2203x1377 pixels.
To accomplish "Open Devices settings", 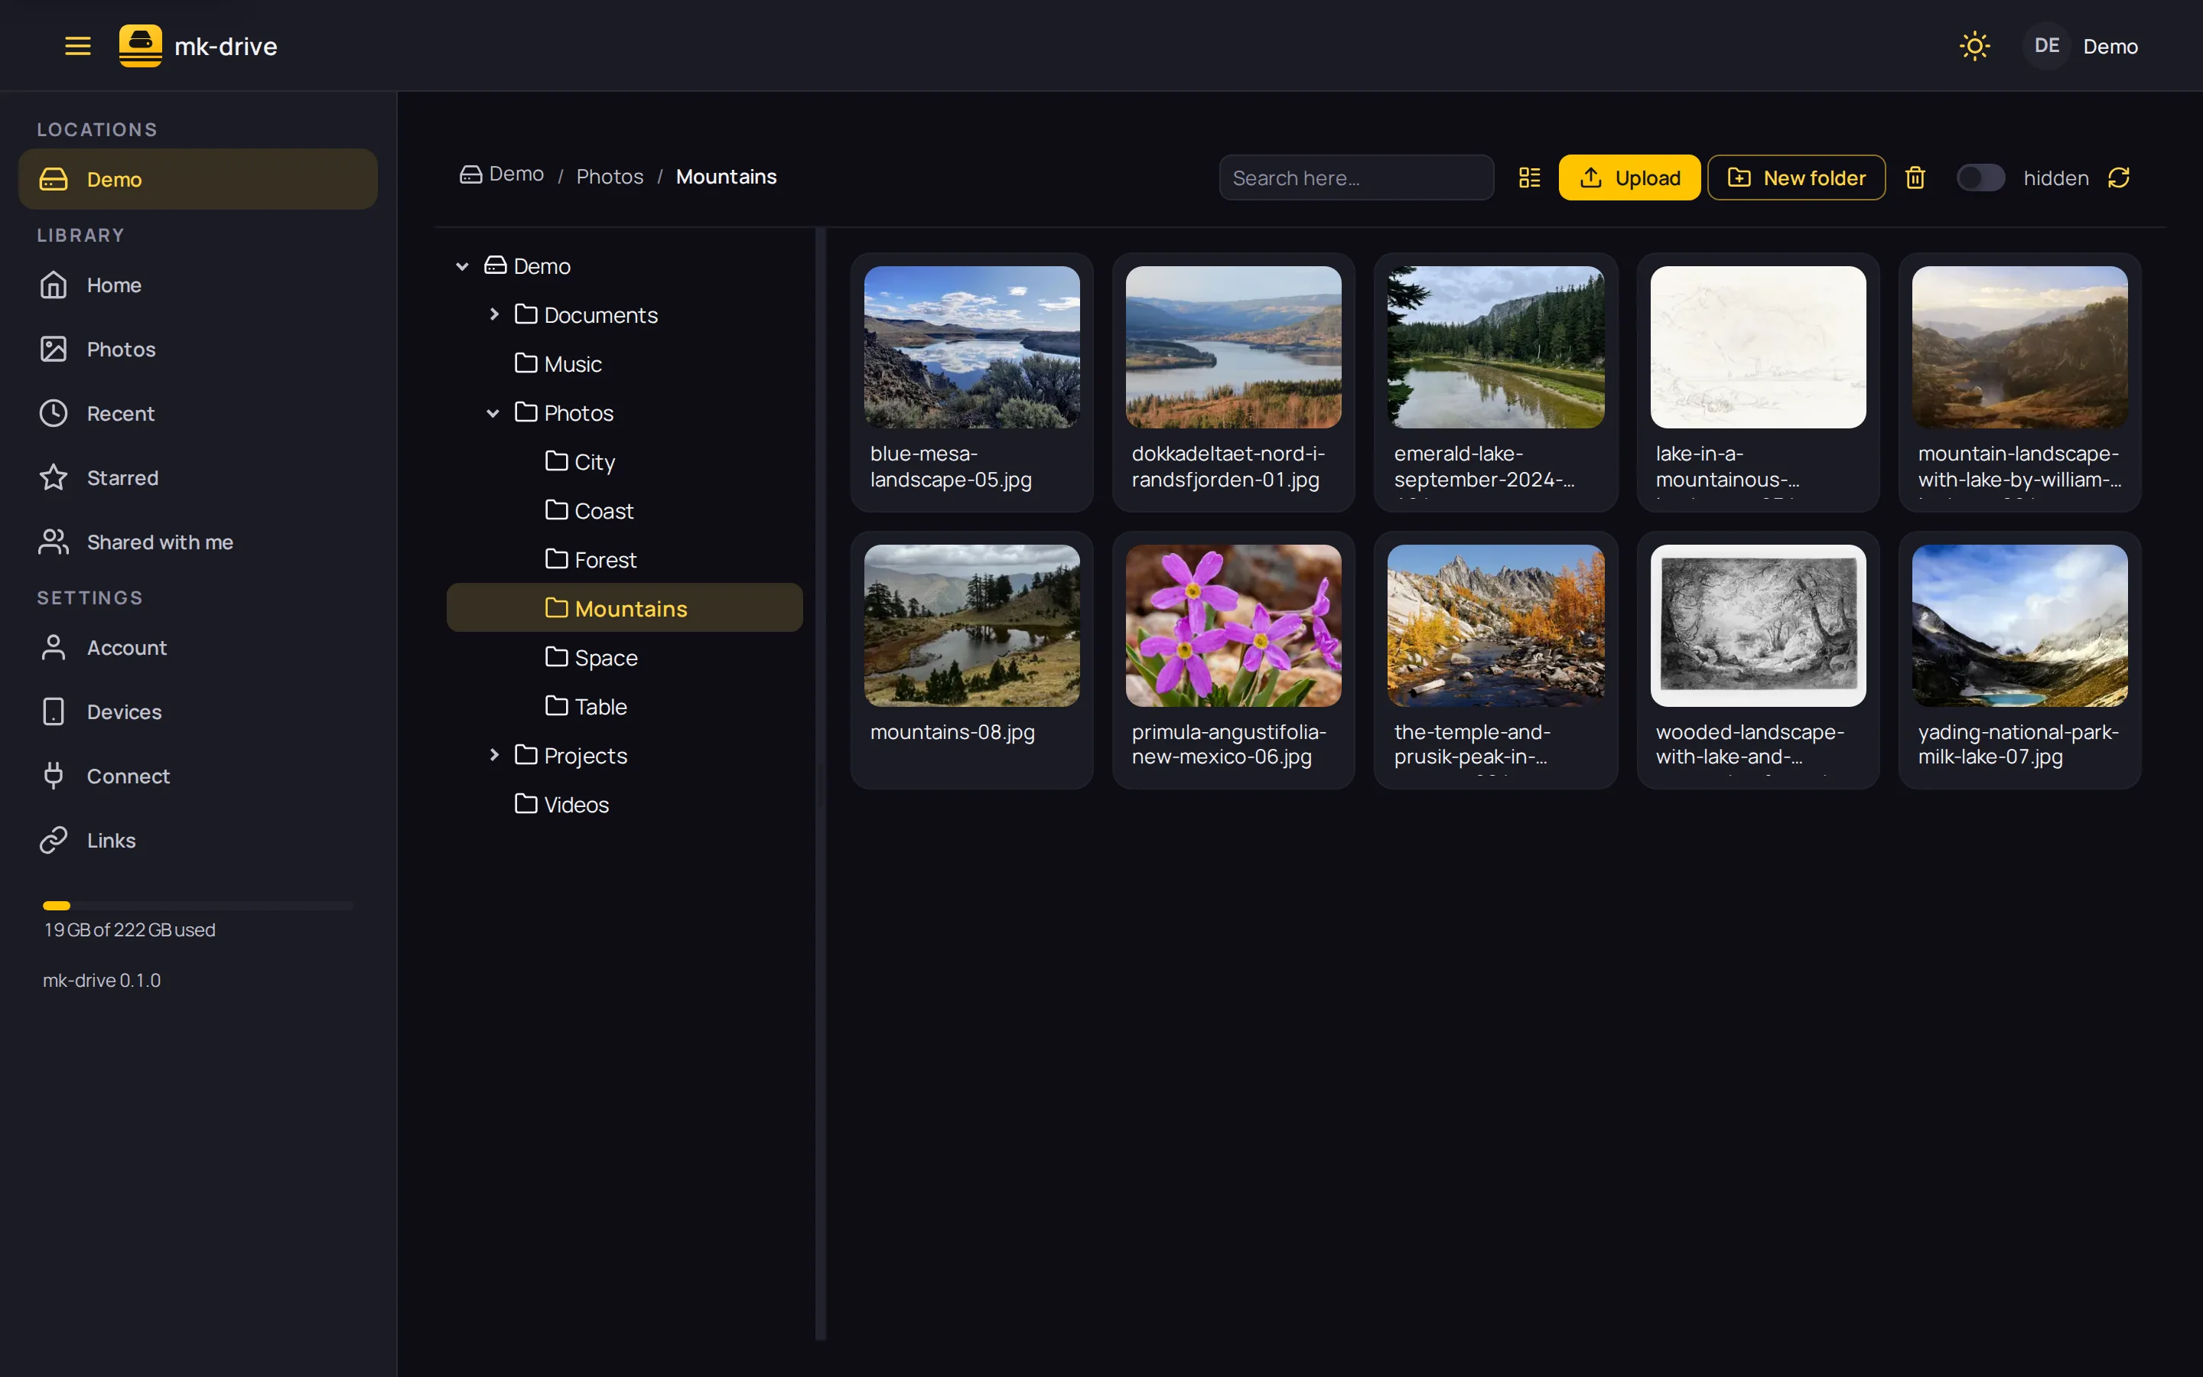I will pyautogui.click(x=197, y=711).
